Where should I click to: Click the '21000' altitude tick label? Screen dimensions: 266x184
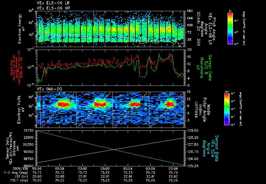point(29,137)
